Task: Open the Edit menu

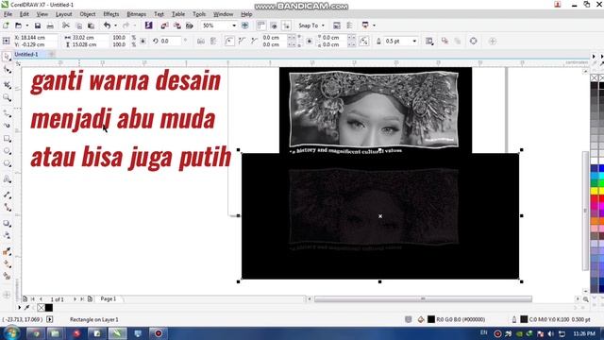Action: 25,14
